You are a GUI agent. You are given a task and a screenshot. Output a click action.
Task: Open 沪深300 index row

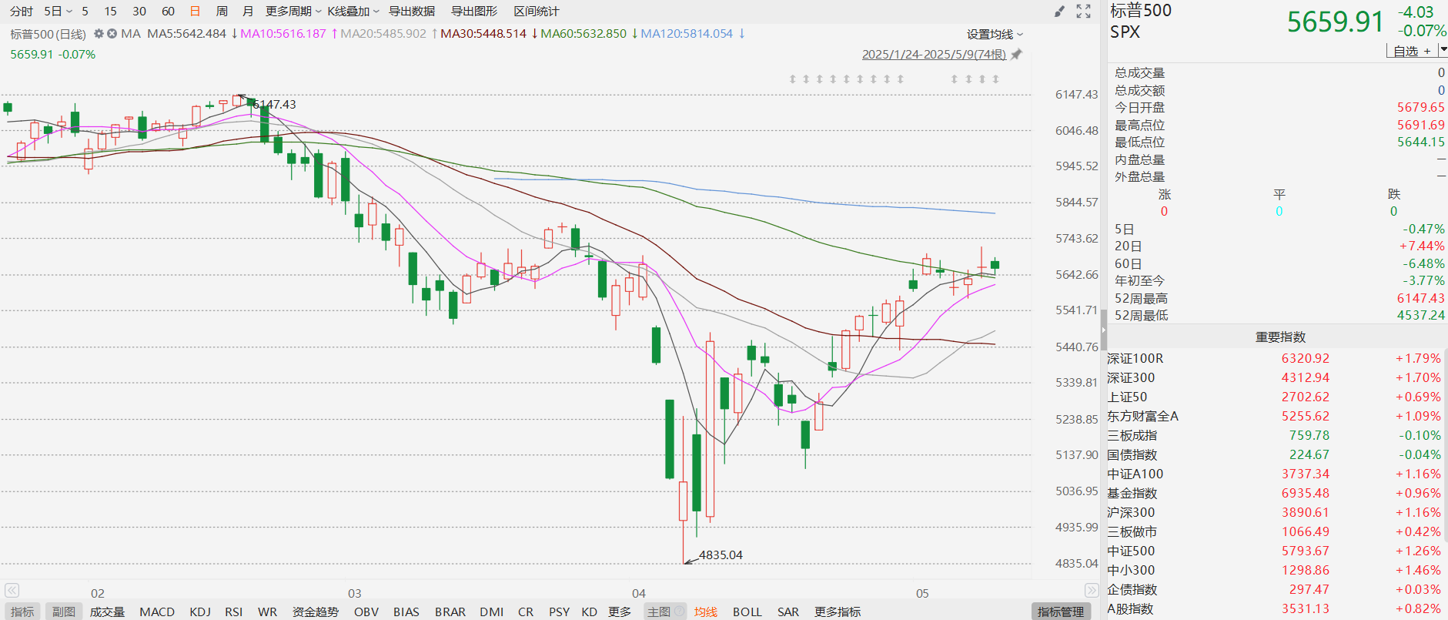(x=1274, y=512)
